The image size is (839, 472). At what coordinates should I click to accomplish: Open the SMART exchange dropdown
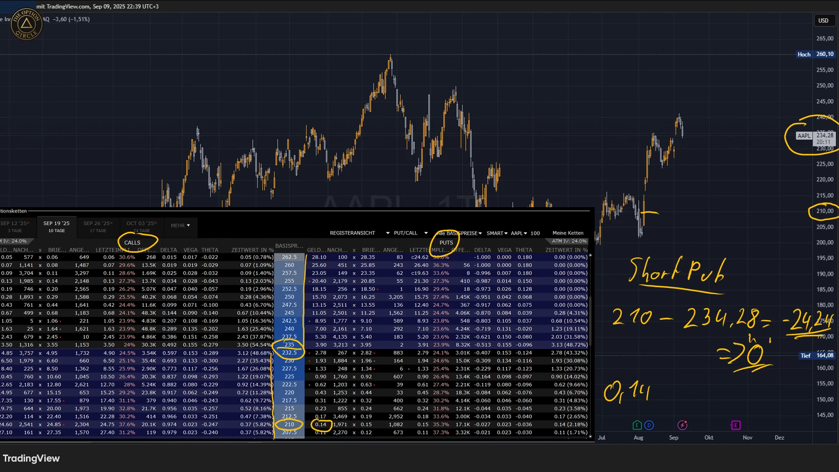[x=497, y=233]
